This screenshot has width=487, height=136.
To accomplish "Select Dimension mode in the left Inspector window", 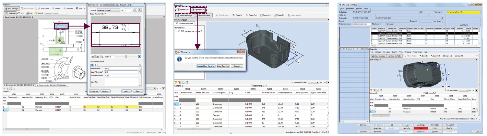I will point(10,13).
